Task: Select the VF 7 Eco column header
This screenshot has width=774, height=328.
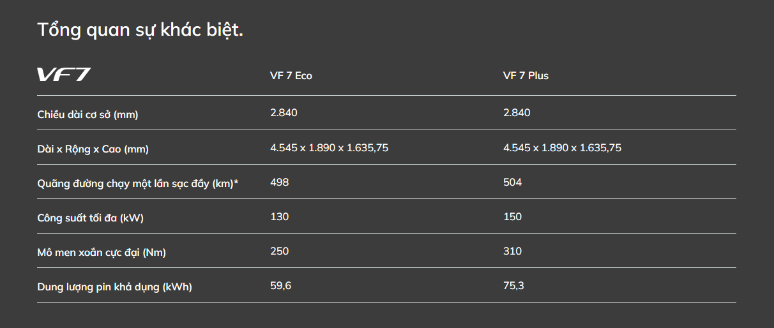Action: coord(291,75)
